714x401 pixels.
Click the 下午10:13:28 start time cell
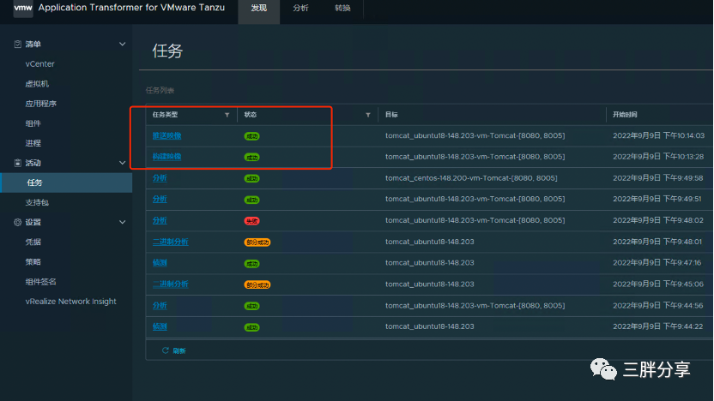[658, 157]
